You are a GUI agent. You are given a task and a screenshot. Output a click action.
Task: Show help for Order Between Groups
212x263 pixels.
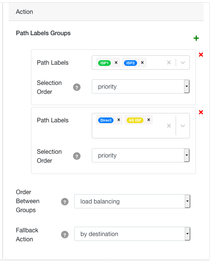(x=65, y=202)
